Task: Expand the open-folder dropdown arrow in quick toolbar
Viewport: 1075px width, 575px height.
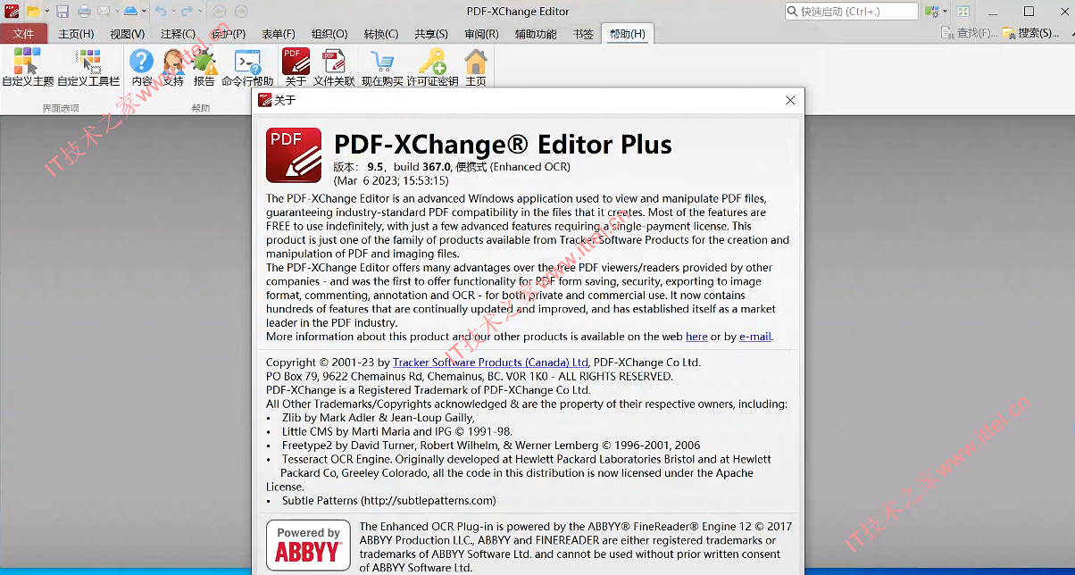Action: tap(48, 12)
